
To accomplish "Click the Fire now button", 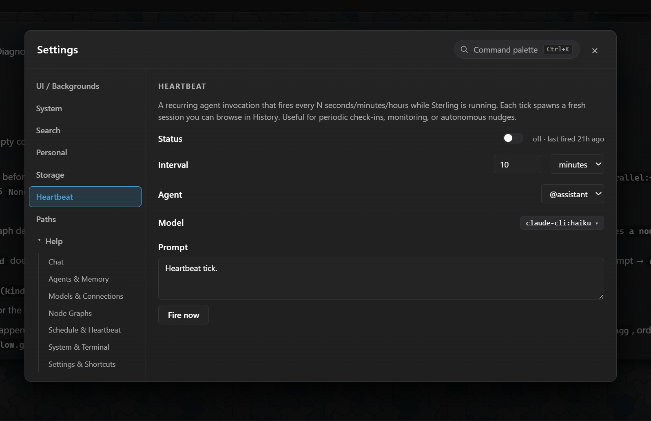I will 184,315.
